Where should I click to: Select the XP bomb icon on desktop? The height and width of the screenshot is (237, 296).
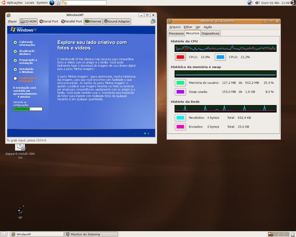(x=20, y=212)
